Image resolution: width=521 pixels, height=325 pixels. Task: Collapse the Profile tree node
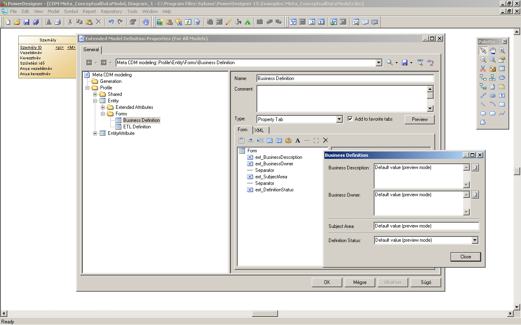tap(87, 88)
